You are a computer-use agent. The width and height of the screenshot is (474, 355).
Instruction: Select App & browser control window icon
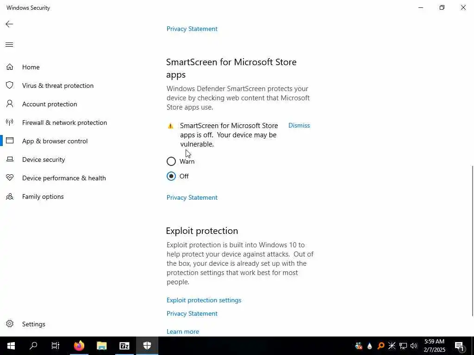click(10, 141)
